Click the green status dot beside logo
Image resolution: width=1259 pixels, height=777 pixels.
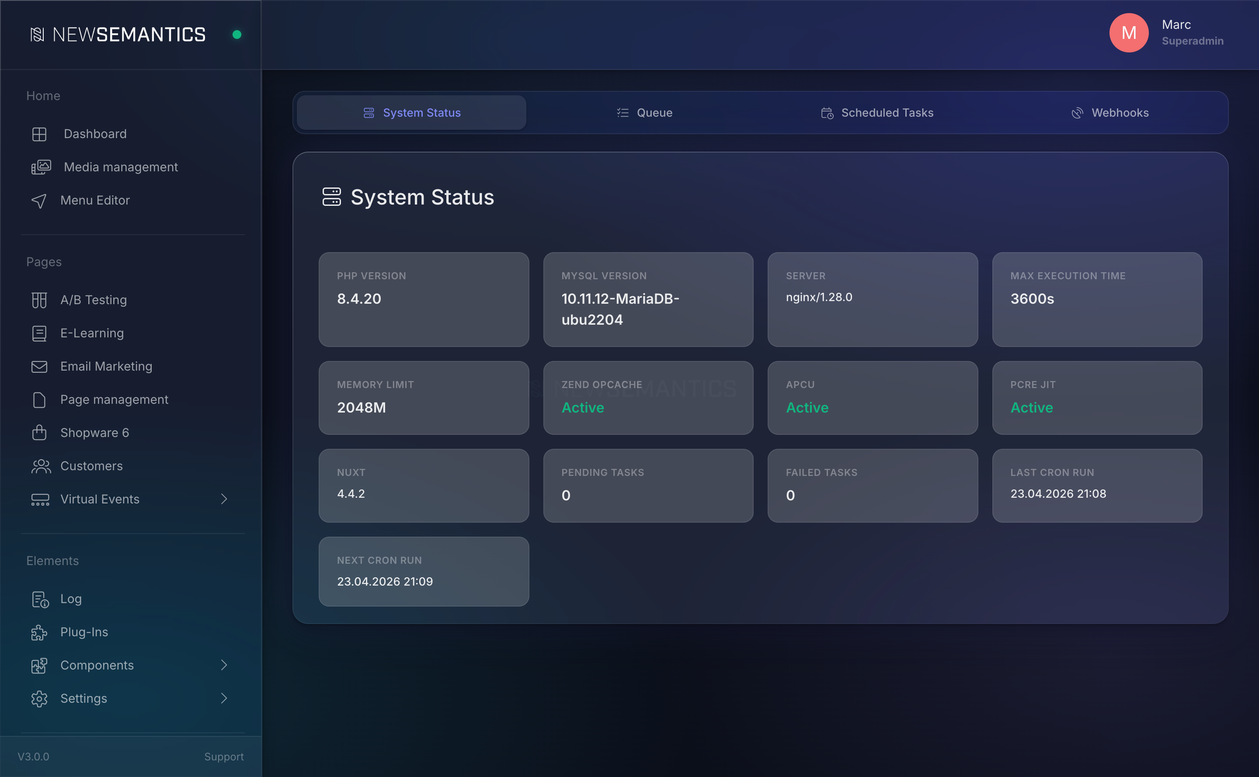[x=236, y=35]
